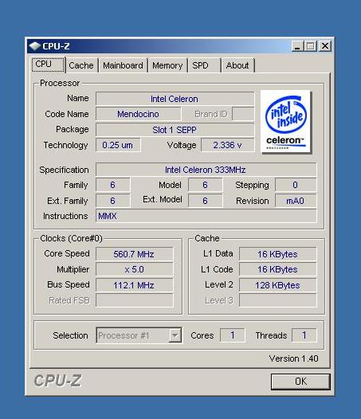Click the Instructions field 'MMX'
Image resolution: width=361 pixels, height=419 pixels.
pos(206,216)
